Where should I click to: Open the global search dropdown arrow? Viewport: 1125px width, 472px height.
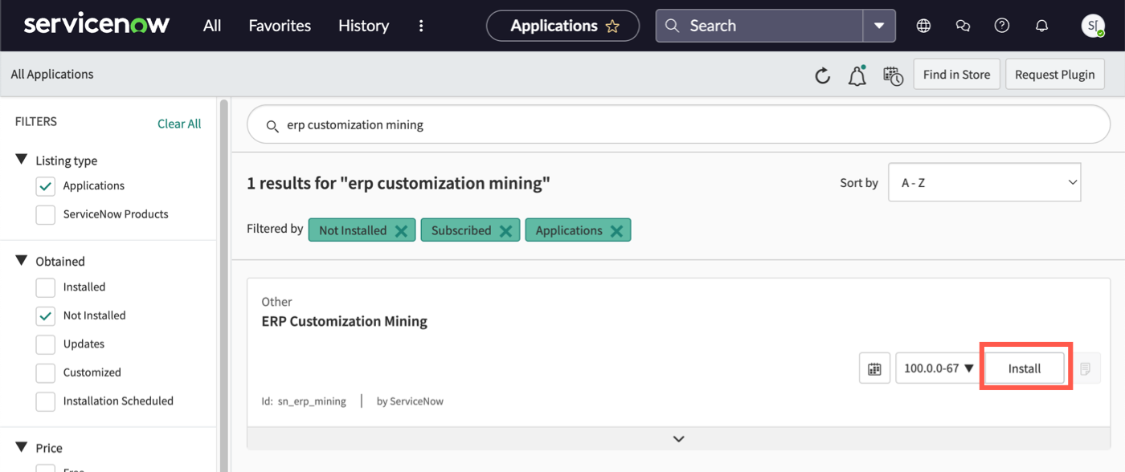(x=879, y=26)
